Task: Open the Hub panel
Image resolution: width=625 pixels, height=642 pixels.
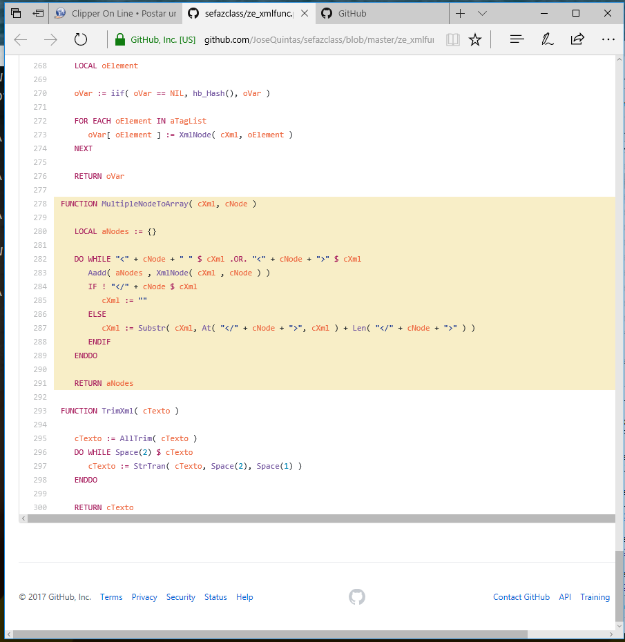Action: pos(517,39)
